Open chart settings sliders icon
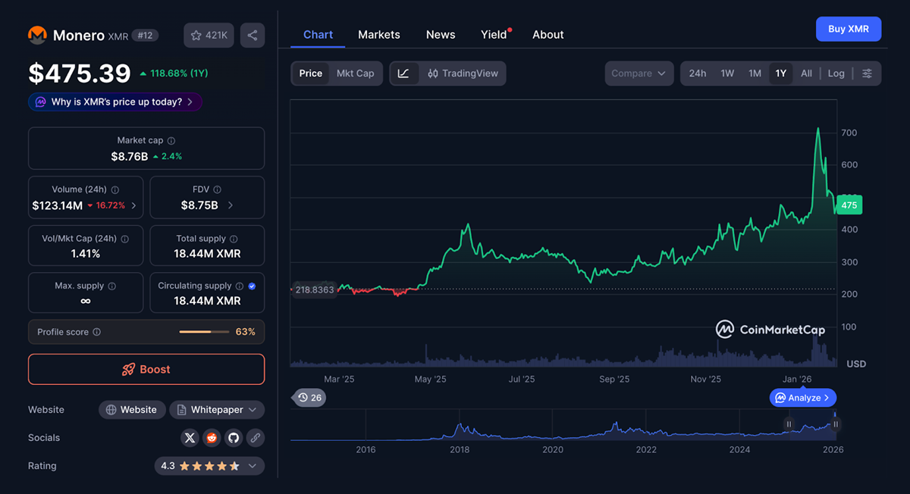 tap(867, 73)
